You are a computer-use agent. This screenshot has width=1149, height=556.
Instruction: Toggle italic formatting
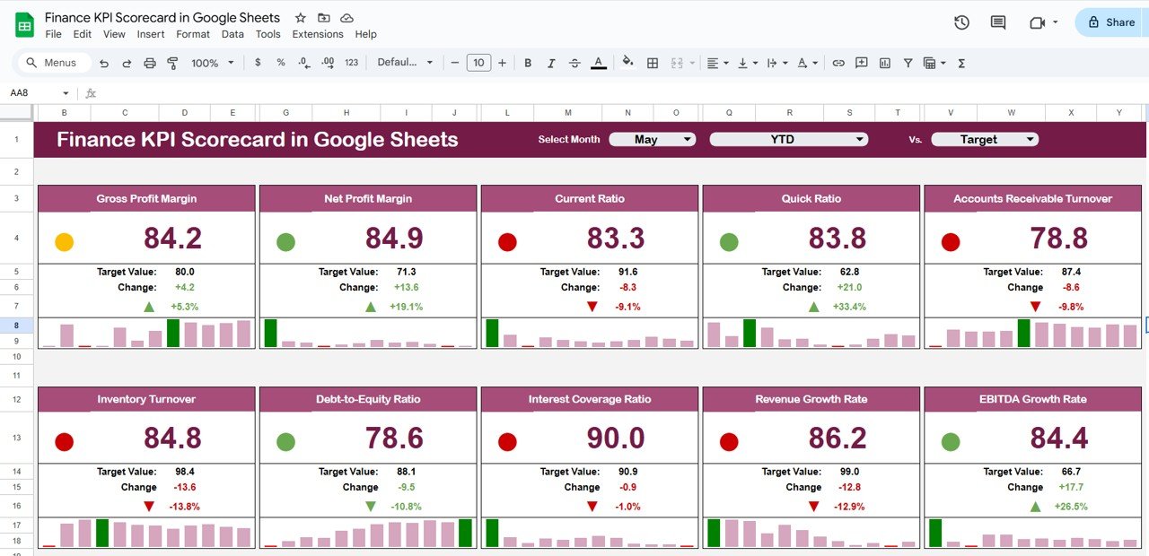(551, 63)
